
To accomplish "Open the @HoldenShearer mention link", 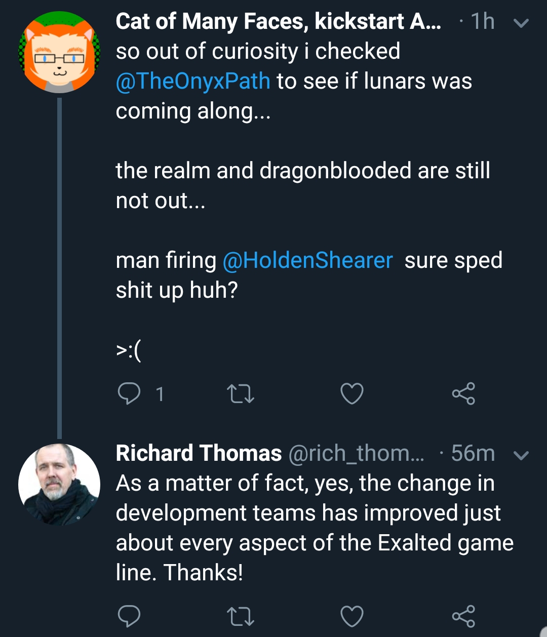I will click(x=307, y=260).
